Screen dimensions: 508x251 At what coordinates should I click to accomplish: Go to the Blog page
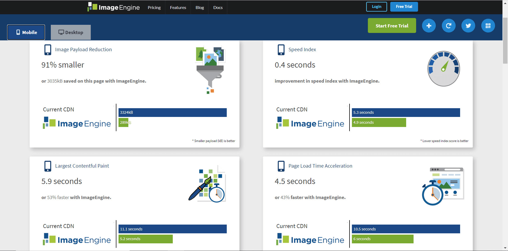[x=200, y=7]
